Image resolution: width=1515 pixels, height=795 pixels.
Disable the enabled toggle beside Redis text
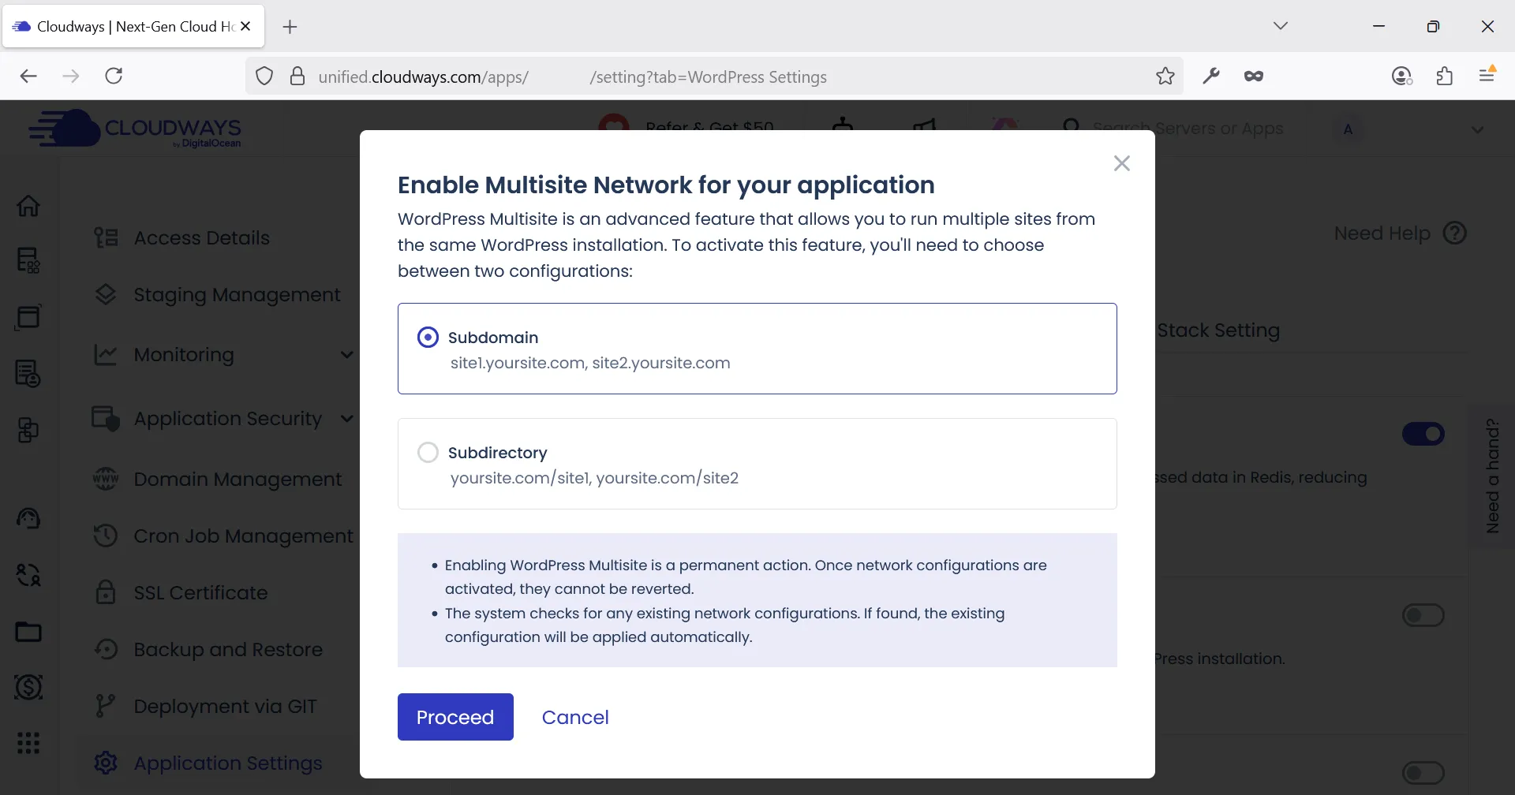tap(1423, 433)
